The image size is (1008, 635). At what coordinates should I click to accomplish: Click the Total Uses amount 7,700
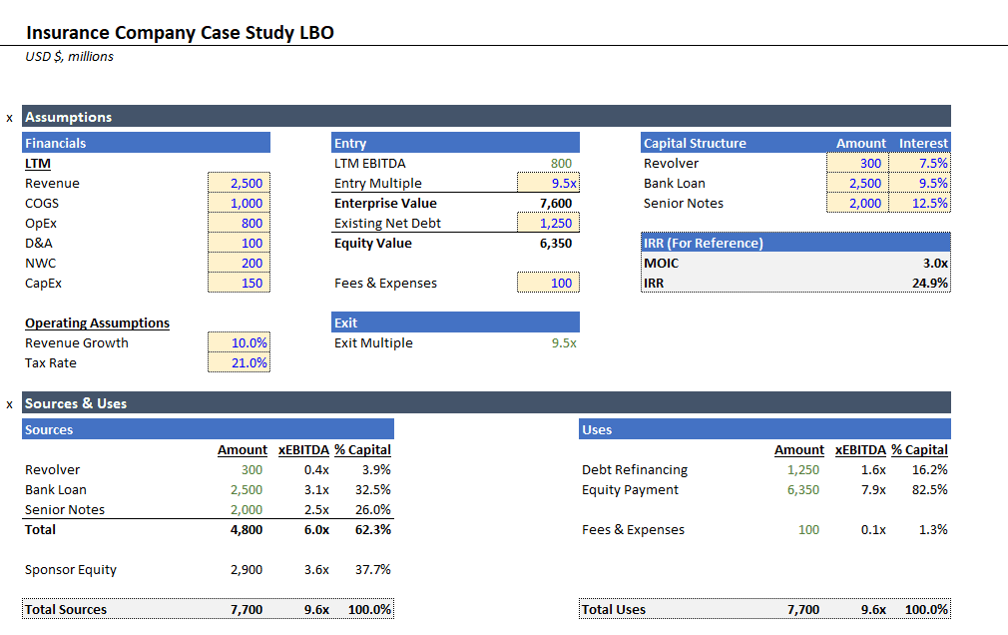tap(803, 609)
